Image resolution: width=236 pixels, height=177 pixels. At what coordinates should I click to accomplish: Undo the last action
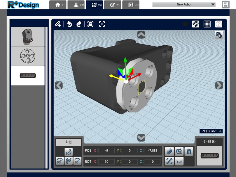coord(69,24)
